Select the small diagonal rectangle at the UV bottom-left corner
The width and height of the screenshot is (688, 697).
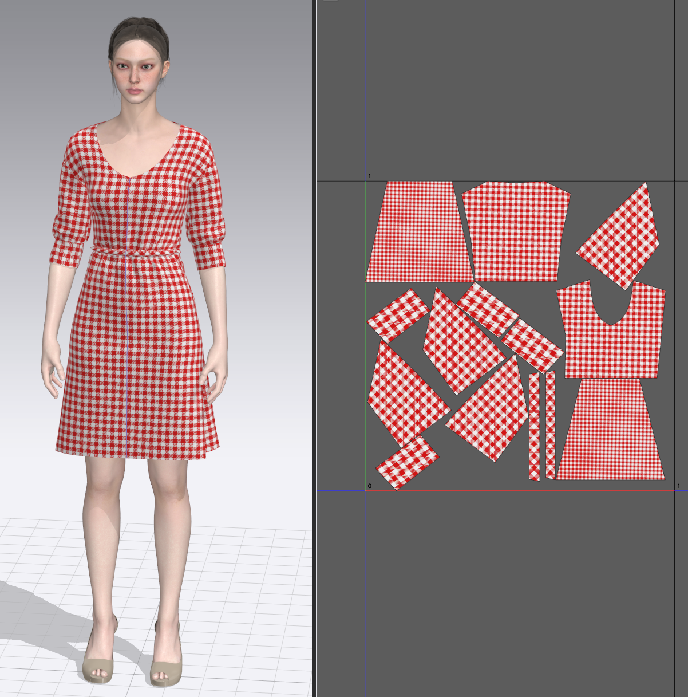pos(407,462)
